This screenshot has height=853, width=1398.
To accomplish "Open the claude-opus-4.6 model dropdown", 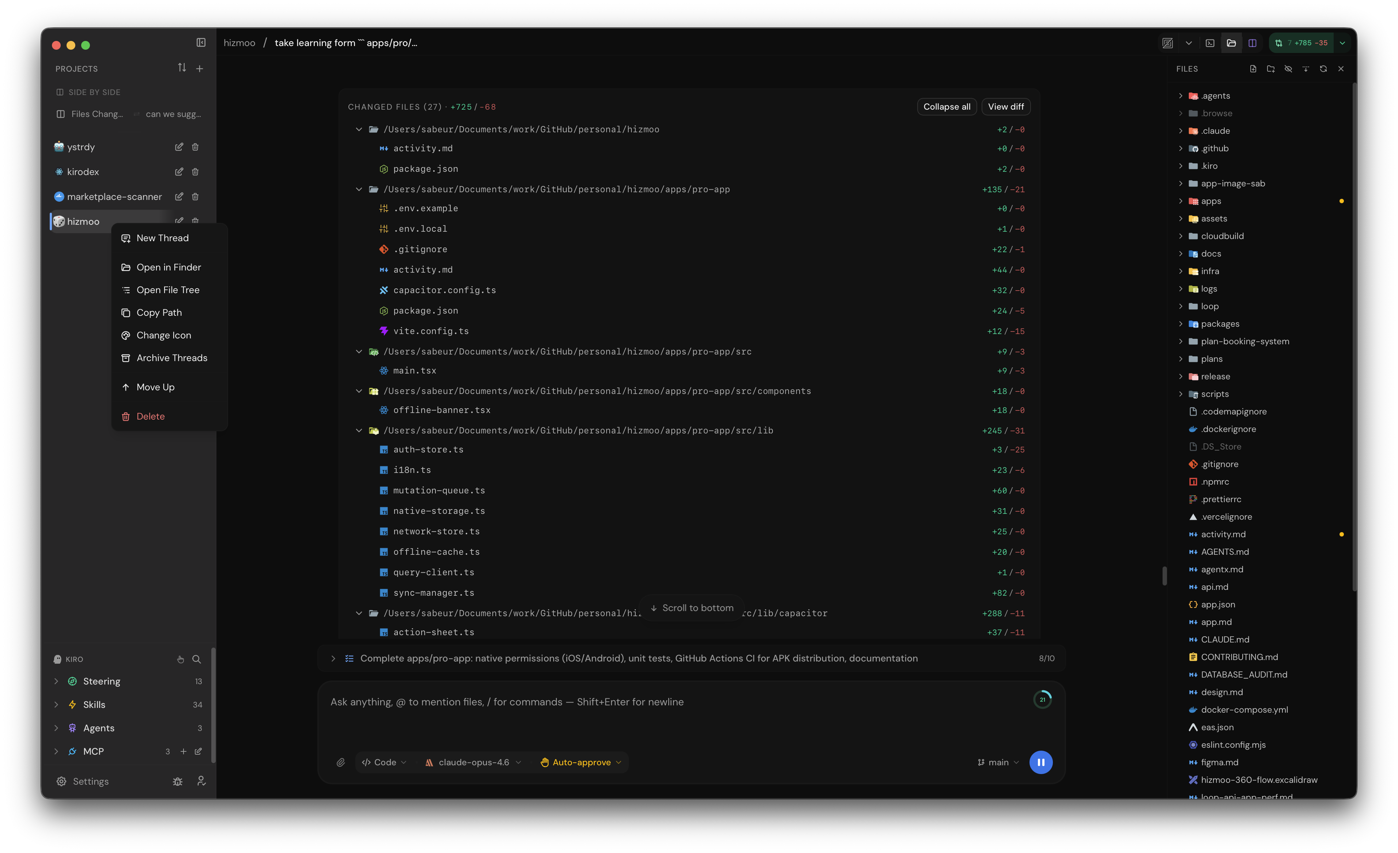I will click(473, 762).
